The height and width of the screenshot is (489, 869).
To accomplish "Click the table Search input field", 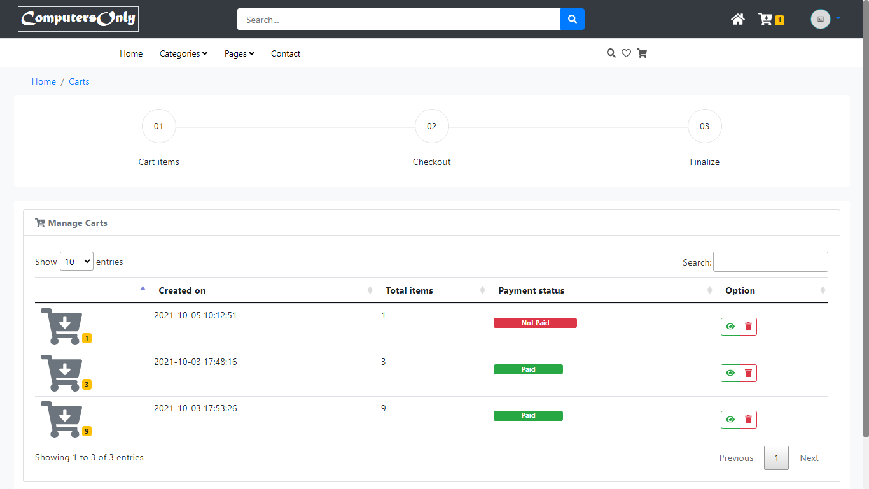I will (770, 262).
